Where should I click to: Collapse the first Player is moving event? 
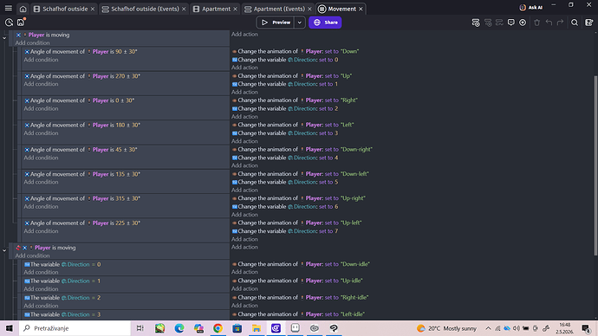(x=4, y=38)
